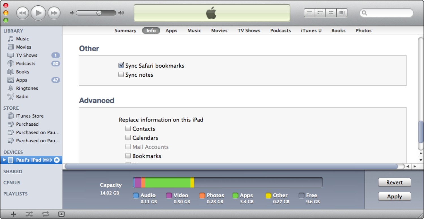Check Contacts under Replace information
Image resolution: width=424 pixels, height=219 pixels.
click(128, 129)
